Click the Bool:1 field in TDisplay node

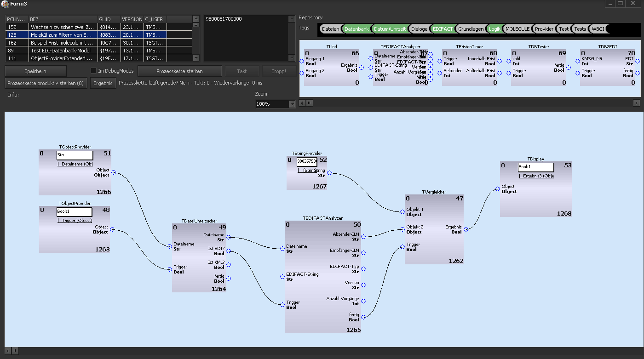click(536, 167)
